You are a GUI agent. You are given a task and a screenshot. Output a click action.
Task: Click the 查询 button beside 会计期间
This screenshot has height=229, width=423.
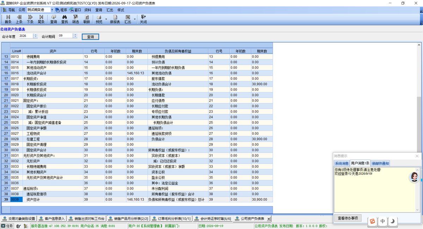pyautogui.click(x=90, y=37)
